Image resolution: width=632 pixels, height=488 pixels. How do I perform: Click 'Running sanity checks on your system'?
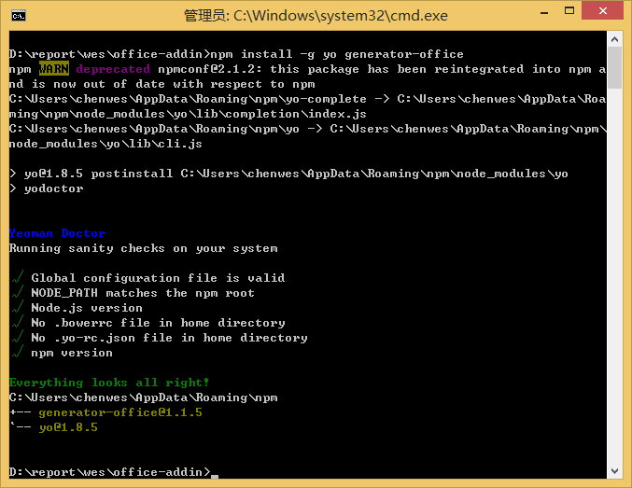(x=144, y=248)
